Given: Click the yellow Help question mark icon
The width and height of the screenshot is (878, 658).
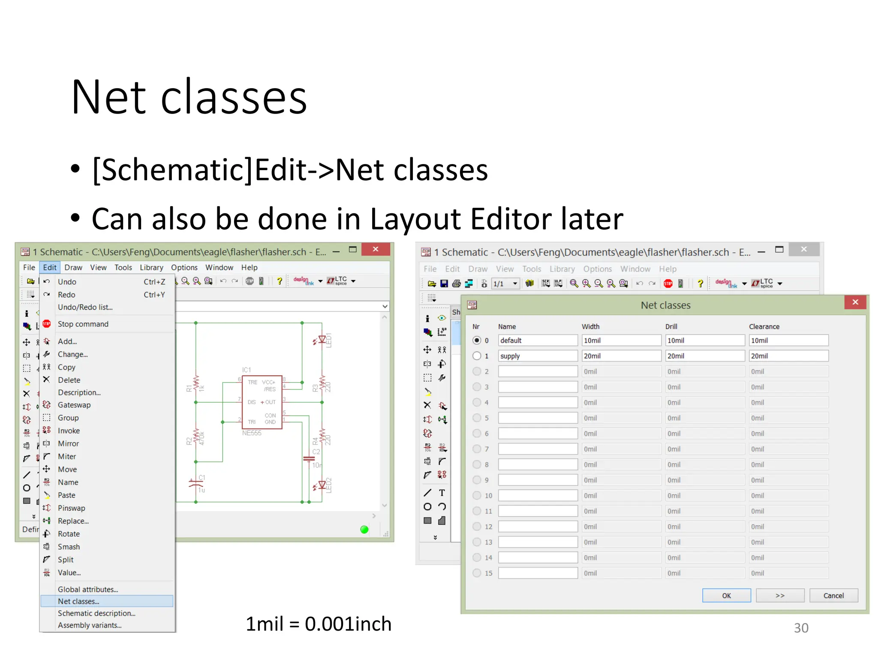Looking at the screenshot, I should pyautogui.click(x=700, y=283).
